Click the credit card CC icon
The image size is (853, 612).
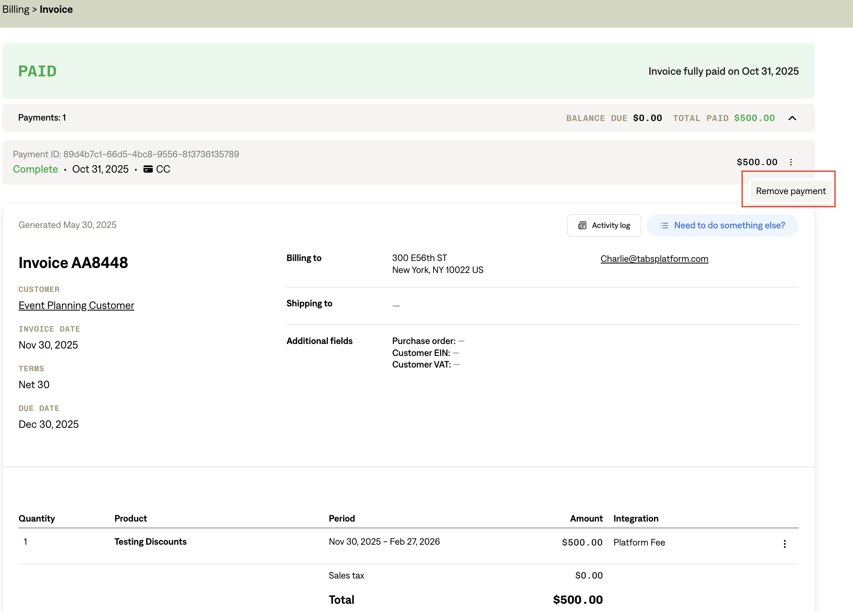point(148,169)
